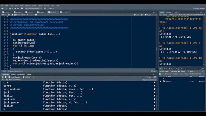206x116 pixels.
Task: Open the Debug menu
Action: [x=40, y=6]
